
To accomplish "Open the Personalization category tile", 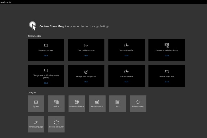I will (x=97, y=104).
